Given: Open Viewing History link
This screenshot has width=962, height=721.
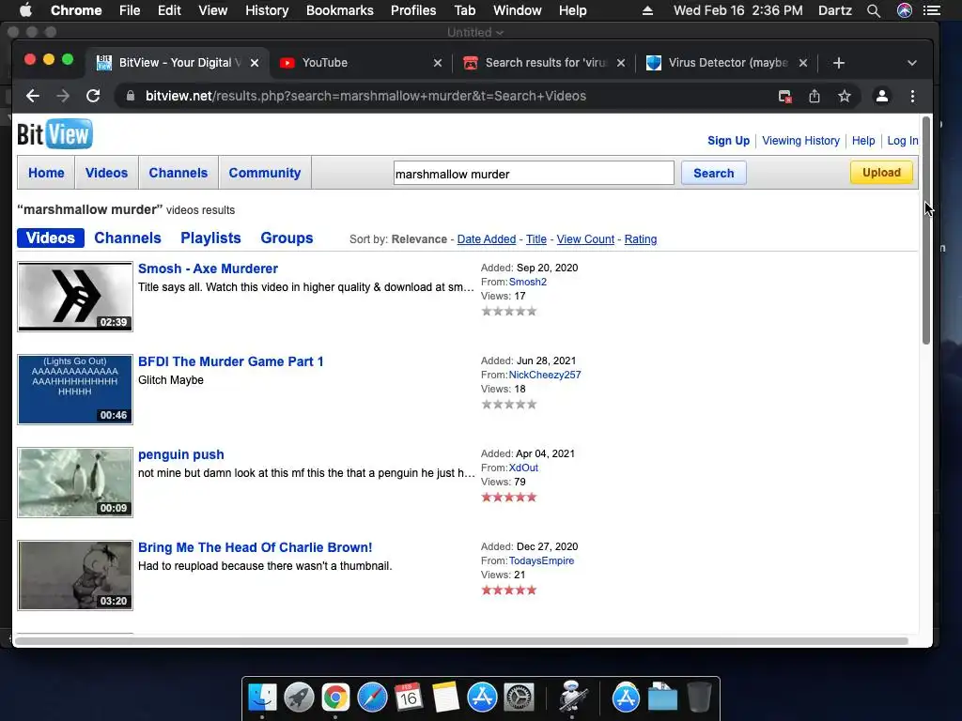Looking at the screenshot, I should (800, 141).
